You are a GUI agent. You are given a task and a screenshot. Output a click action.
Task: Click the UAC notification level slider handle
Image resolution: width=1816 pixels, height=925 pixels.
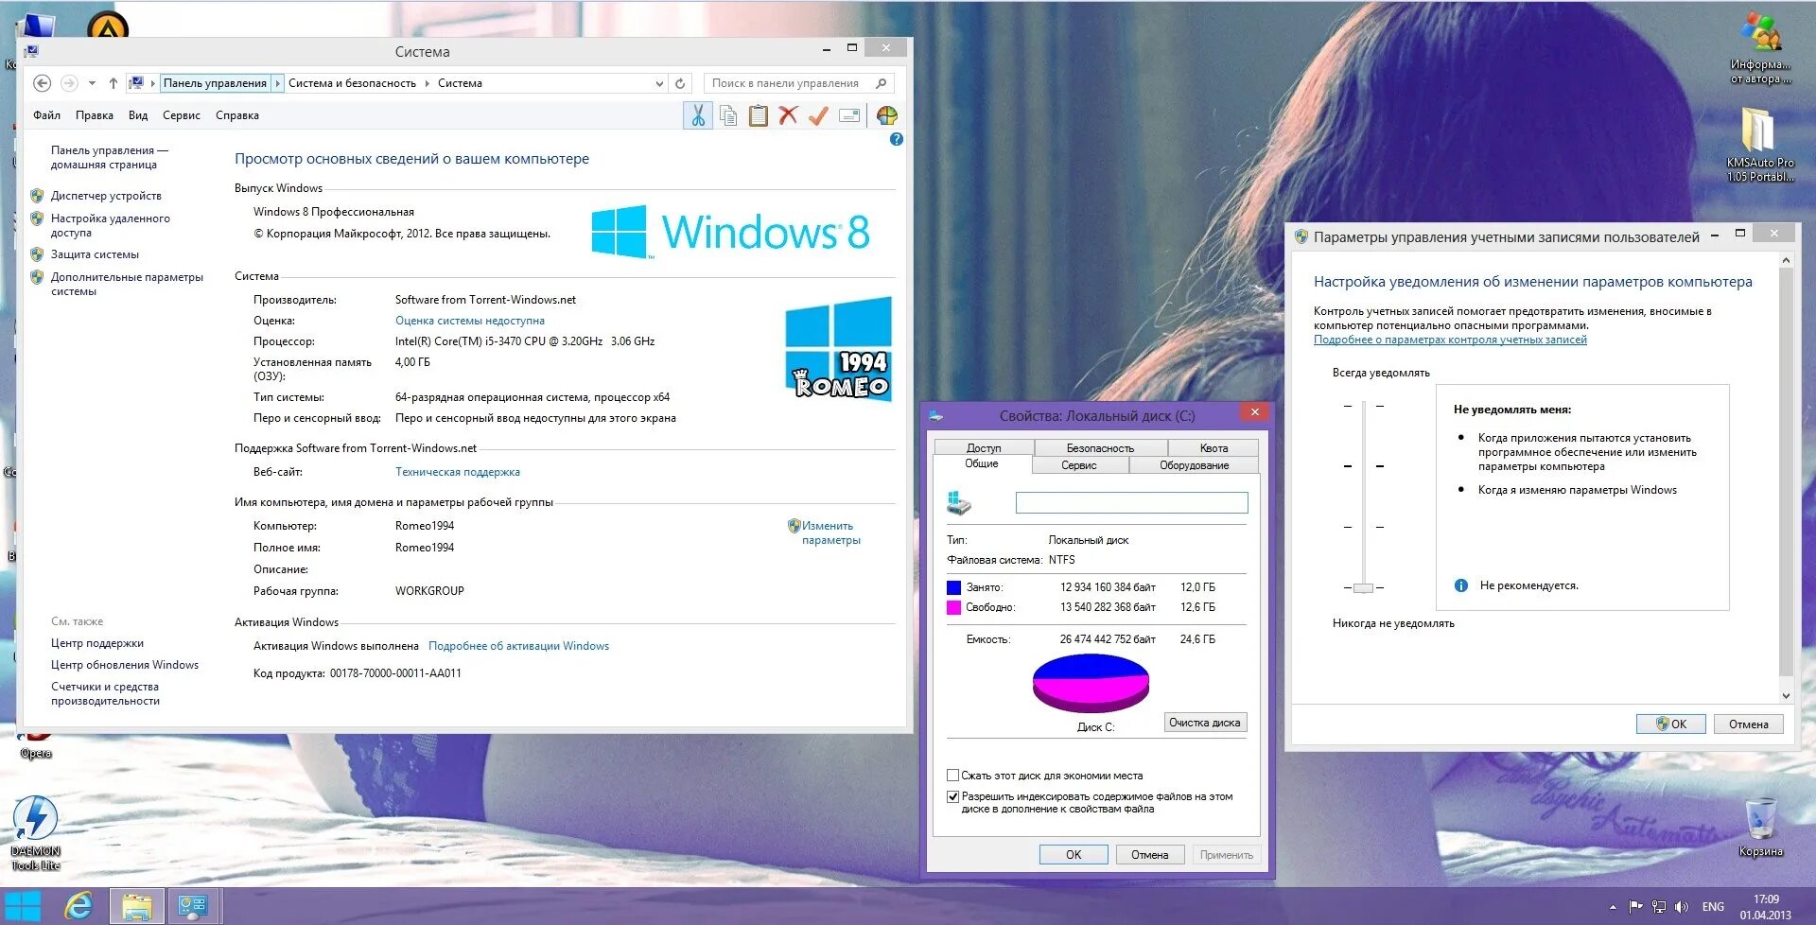pos(1363,587)
